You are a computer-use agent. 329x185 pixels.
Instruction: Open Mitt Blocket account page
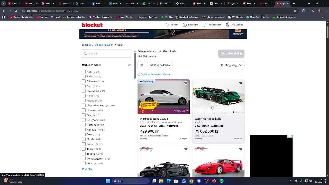[x=234, y=25]
